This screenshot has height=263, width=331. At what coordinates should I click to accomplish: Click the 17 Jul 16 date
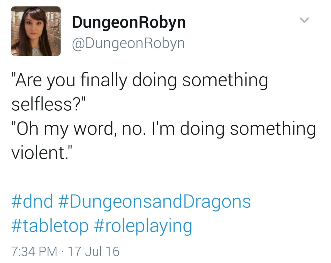coord(93,251)
